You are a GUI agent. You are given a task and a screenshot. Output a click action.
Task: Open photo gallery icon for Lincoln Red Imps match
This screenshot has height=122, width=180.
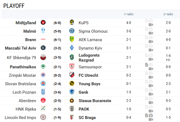coord(151,115)
